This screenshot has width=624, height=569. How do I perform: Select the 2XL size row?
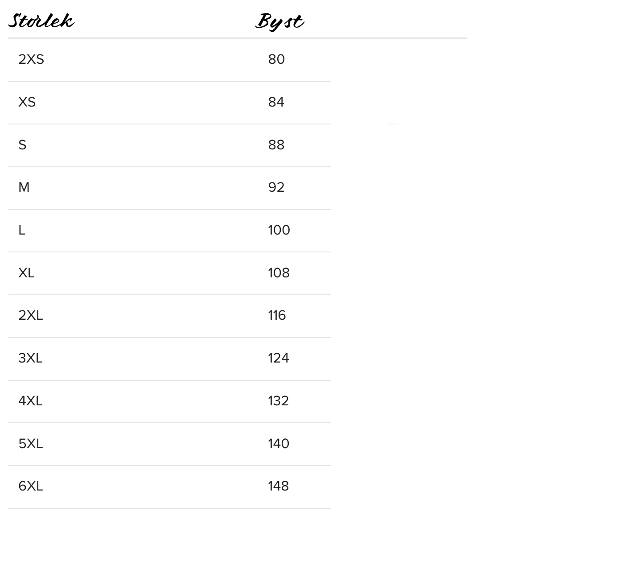pos(30,315)
